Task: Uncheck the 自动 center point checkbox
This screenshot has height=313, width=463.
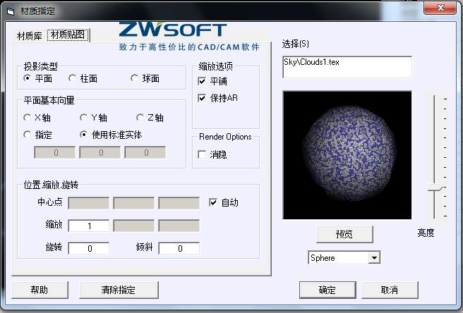Action: [x=214, y=202]
